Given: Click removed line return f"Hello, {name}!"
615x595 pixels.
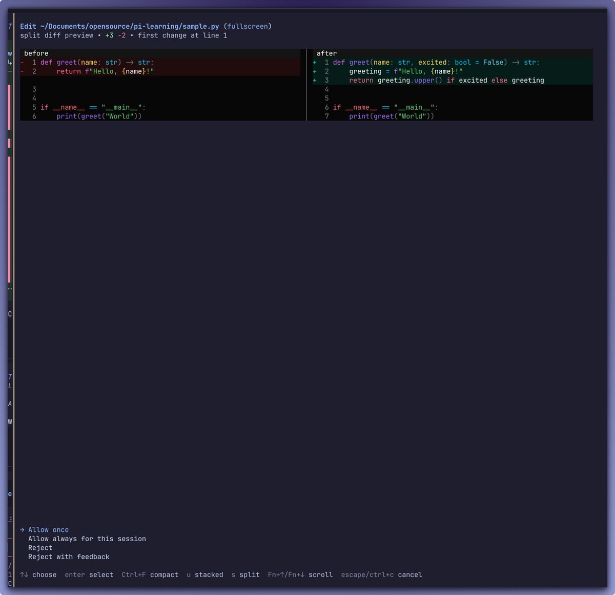Looking at the screenshot, I should pos(160,71).
